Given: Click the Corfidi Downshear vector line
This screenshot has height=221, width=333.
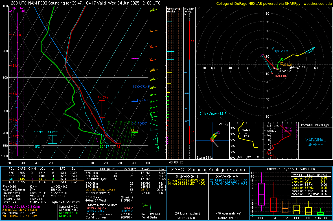Looking at the screenshot, I should tap(109, 214).
